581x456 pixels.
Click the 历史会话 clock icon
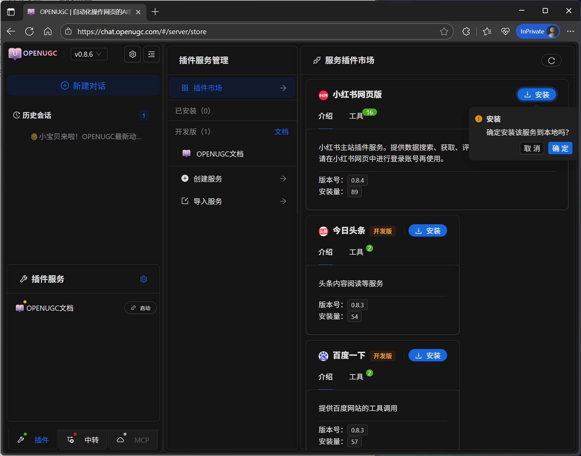pos(16,115)
